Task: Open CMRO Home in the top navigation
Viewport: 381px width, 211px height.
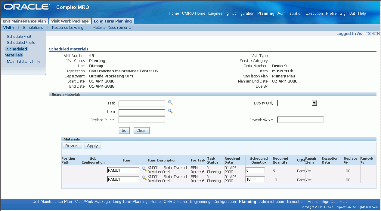Action: [x=194, y=14]
